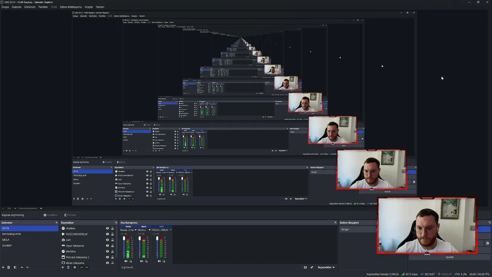Image resolution: width=492 pixels, height=277 pixels.
Task: Open the Sahne Koleksiyonu menu
Action: (71, 7)
